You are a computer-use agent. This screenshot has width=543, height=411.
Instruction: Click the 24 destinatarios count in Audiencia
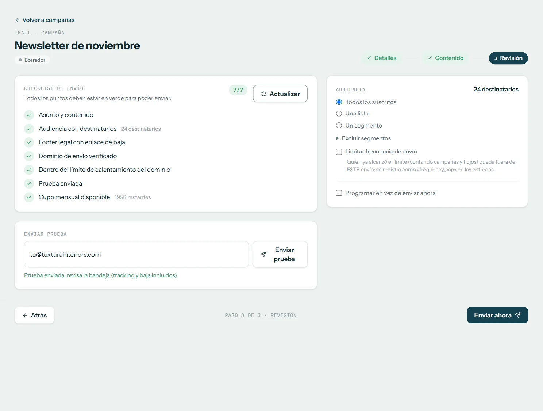point(496,89)
